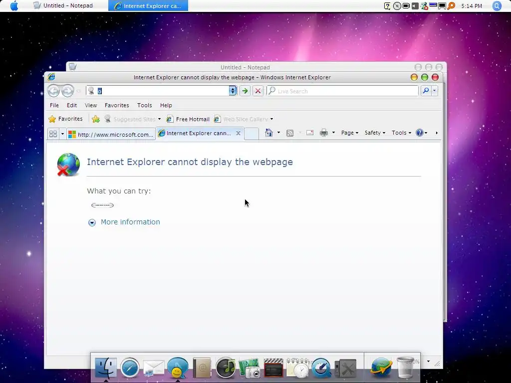
Task: Click the messenger tray icon with red X
Action: [424, 6]
